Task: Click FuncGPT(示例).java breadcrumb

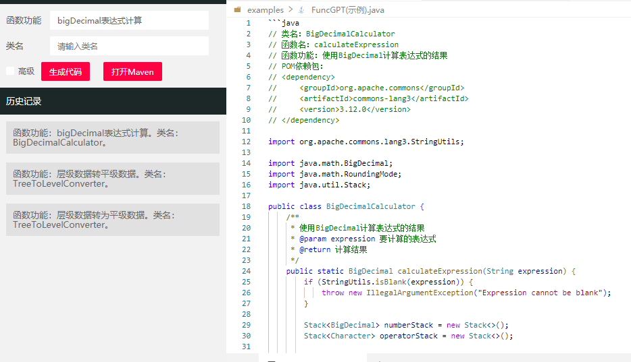Action: (348, 9)
